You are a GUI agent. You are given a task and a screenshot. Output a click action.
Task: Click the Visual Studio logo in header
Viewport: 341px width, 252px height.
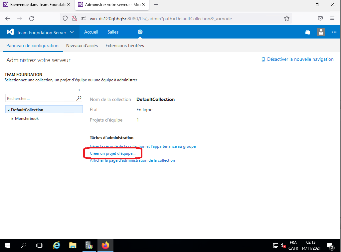point(10,32)
